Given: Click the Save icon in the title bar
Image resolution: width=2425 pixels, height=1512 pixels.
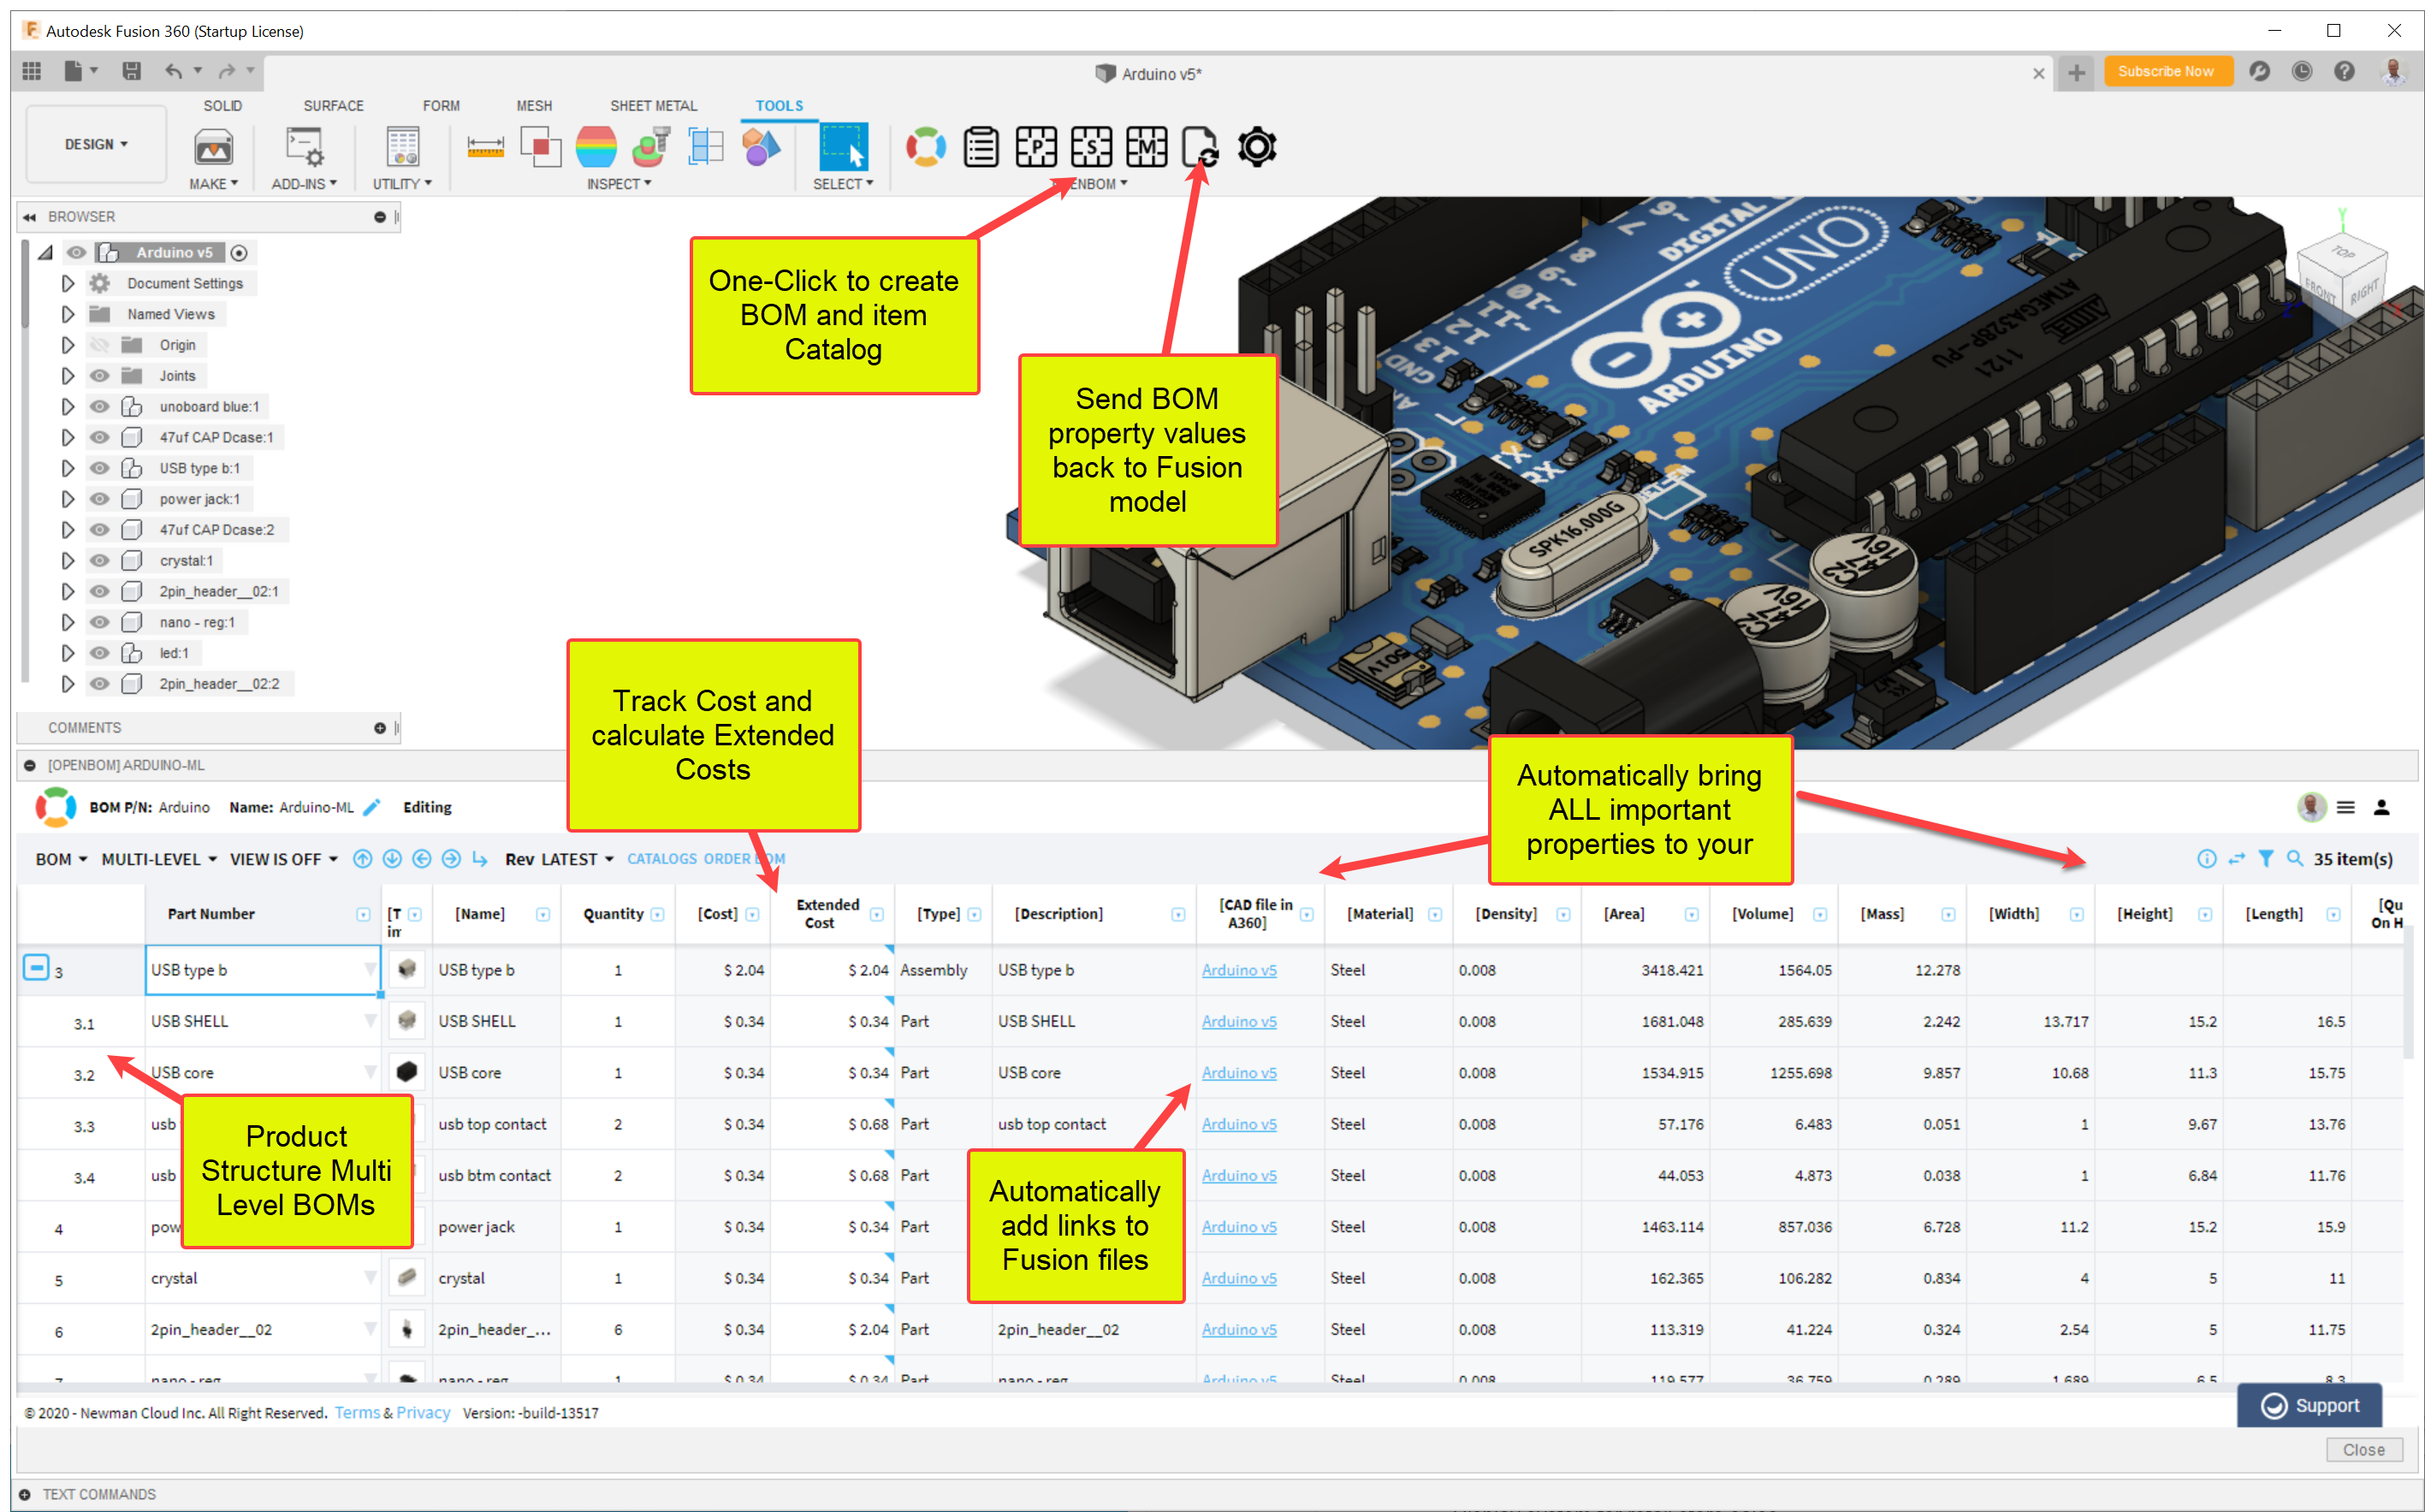Looking at the screenshot, I should [131, 71].
